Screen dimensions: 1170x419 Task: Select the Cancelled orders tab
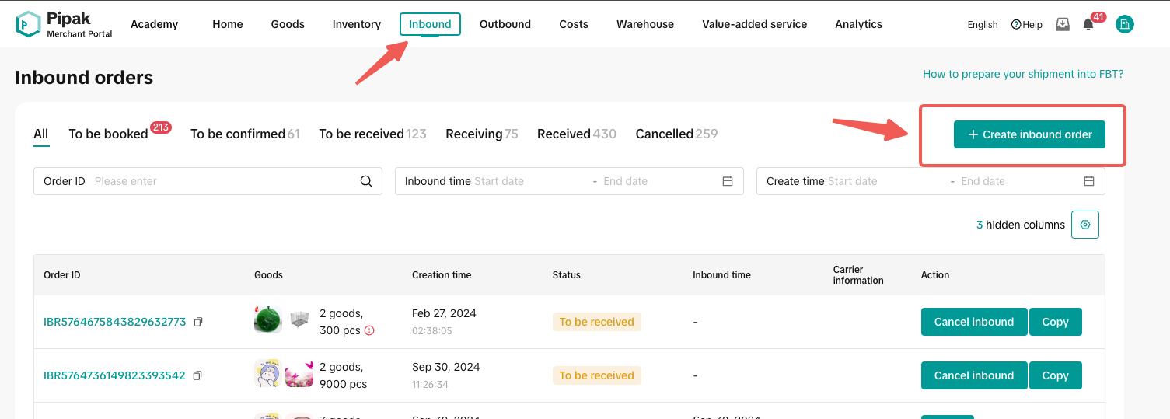664,134
